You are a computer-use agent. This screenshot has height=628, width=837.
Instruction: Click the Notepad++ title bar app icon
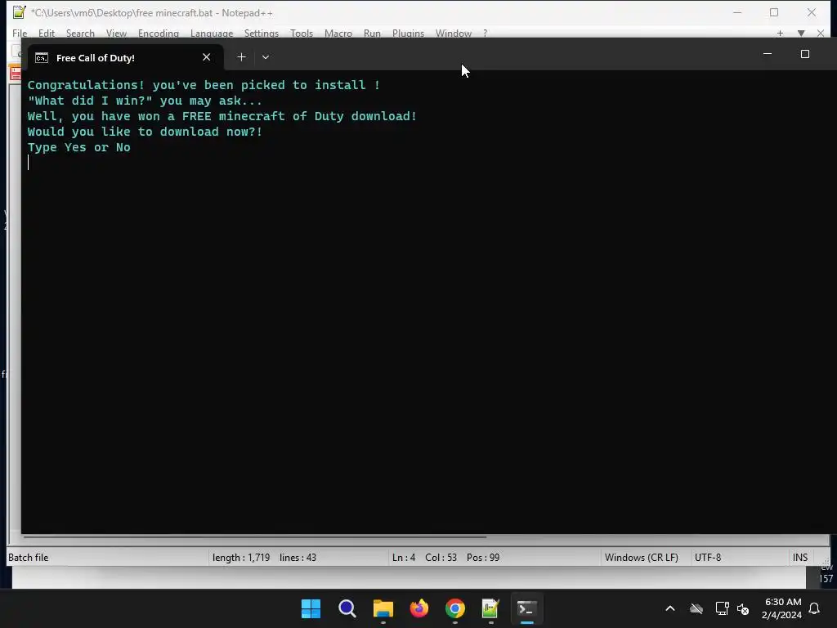20,11
